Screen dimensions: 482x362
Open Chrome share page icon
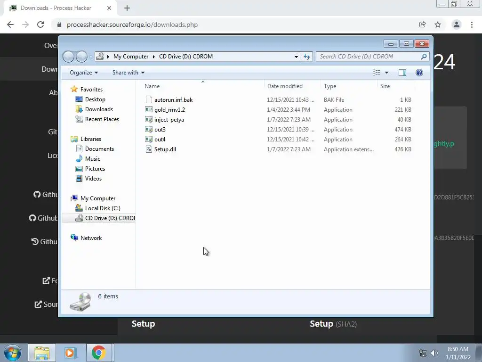pyautogui.click(x=422, y=25)
